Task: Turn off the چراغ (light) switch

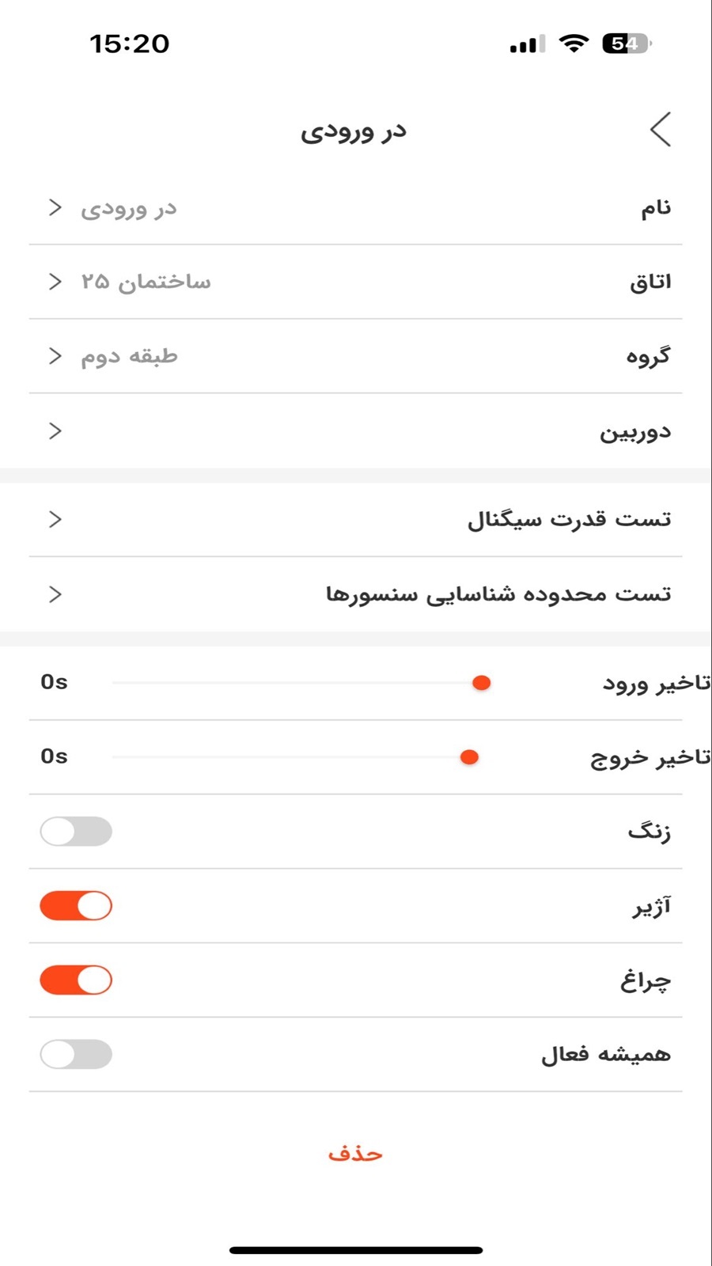Action: click(x=76, y=980)
